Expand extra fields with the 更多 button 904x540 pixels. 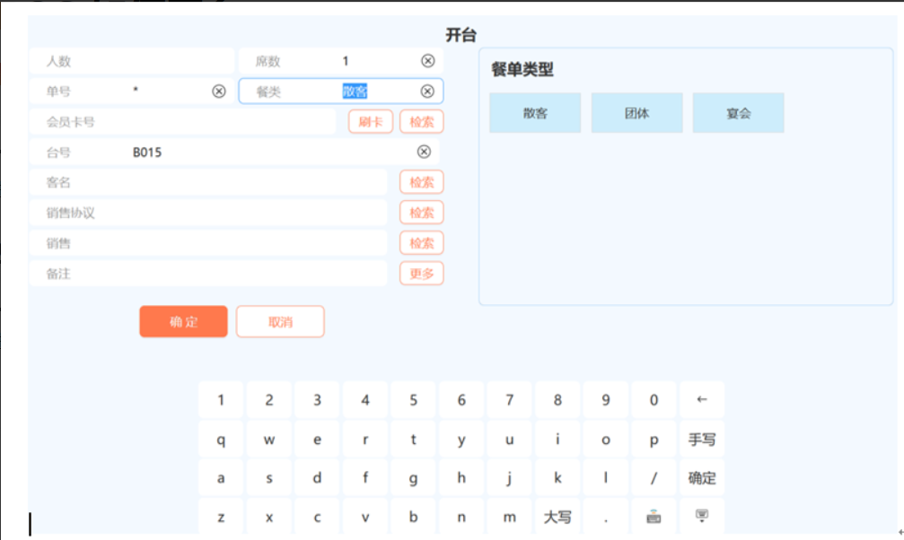(421, 274)
